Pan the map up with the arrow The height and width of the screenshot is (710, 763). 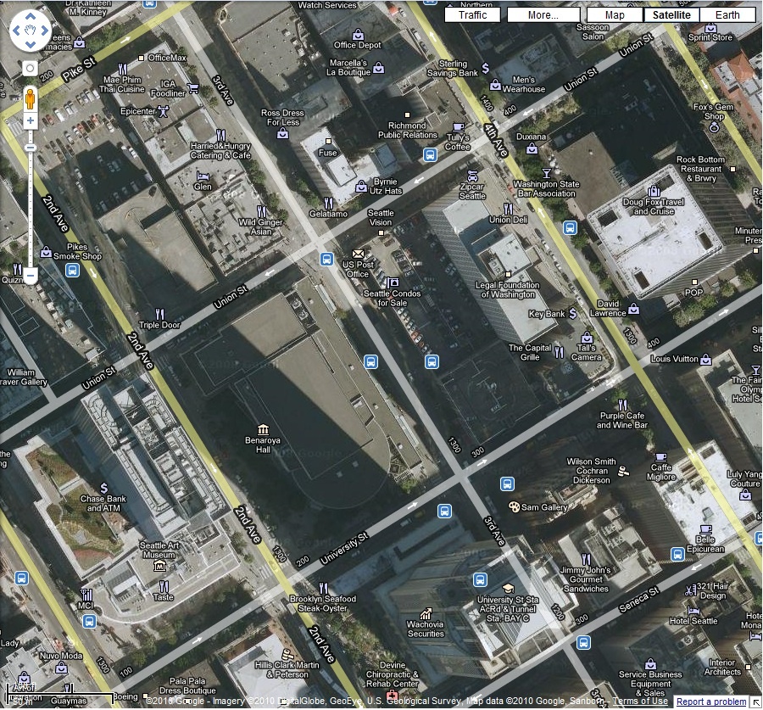[31, 18]
